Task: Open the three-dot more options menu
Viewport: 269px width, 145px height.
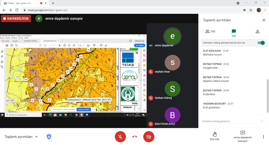Action: (263, 137)
